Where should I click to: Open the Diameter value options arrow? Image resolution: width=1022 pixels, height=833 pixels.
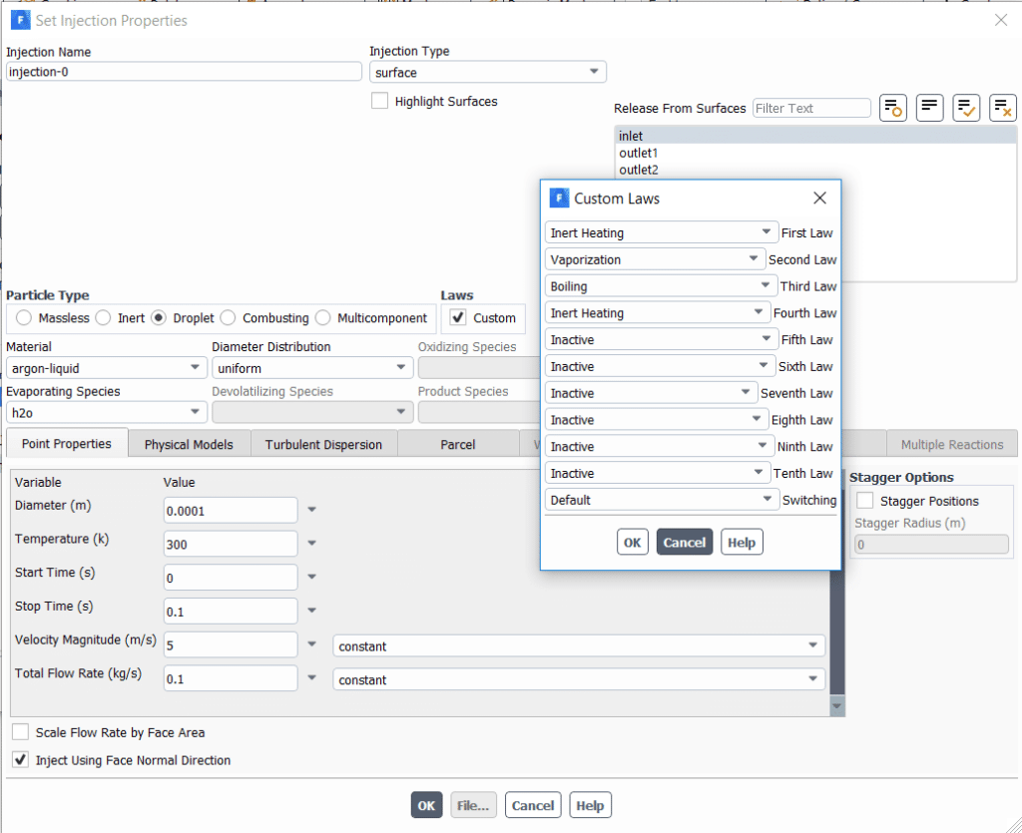[312, 510]
